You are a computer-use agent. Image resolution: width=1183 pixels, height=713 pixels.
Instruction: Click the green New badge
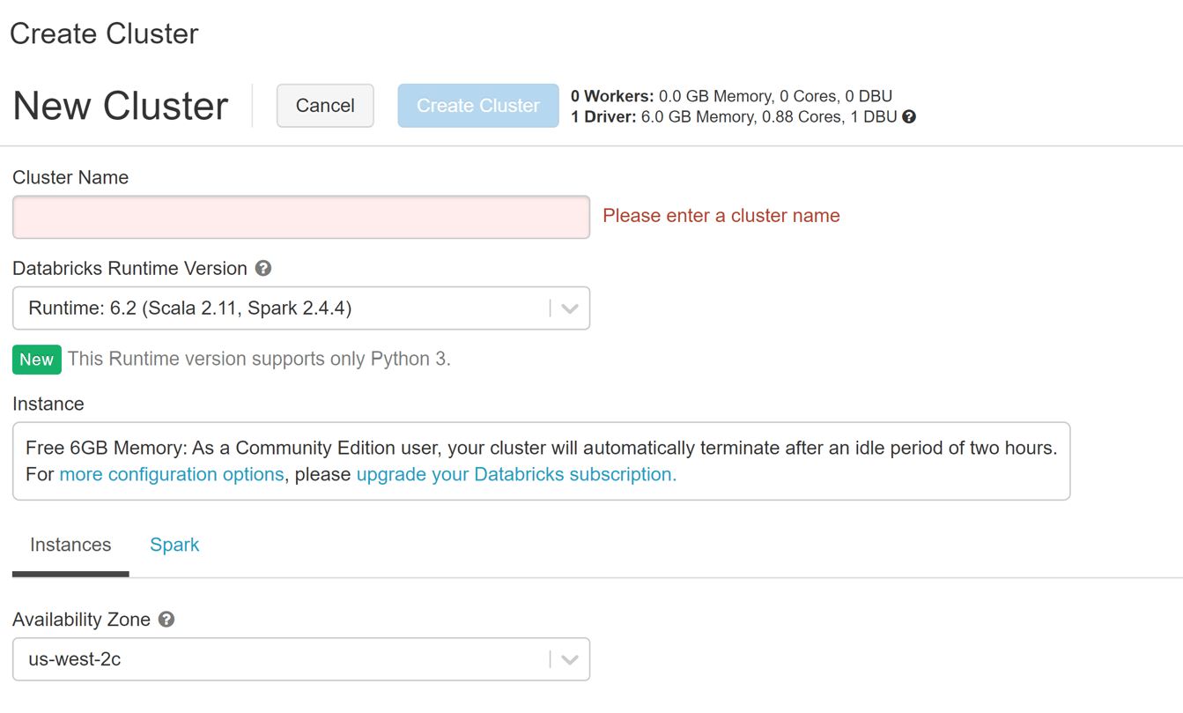tap(36, 360)
